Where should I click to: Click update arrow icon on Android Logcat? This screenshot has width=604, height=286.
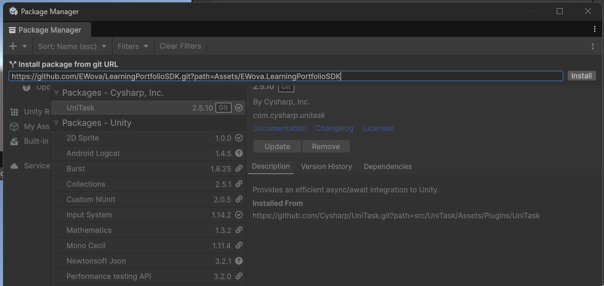pos(239,153)
